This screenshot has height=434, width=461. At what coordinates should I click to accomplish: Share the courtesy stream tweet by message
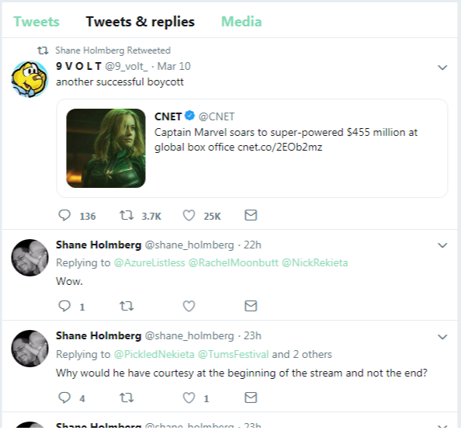[x=251, y=398]
